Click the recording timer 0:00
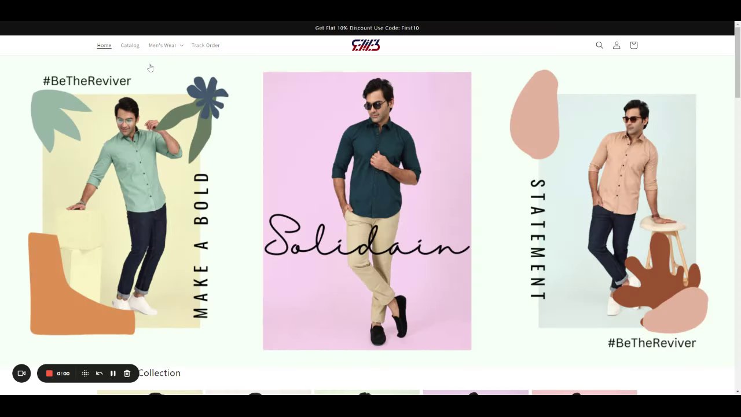741x417 pixels. point(63,374)
